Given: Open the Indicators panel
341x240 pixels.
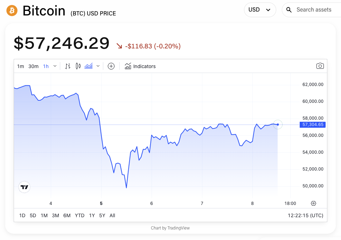Looking at the screenshot, I should point(140,66).
